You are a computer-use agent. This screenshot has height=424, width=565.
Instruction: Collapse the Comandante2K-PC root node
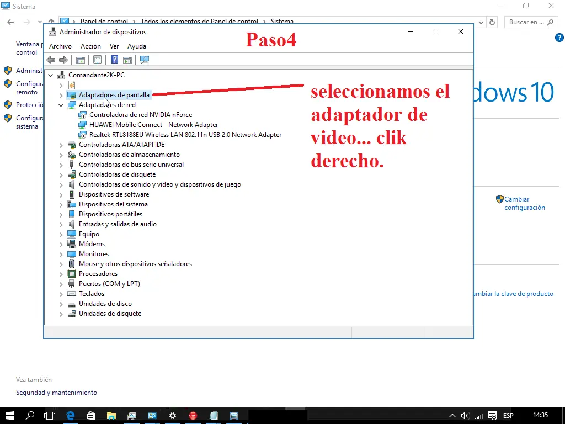pos(50,75)
